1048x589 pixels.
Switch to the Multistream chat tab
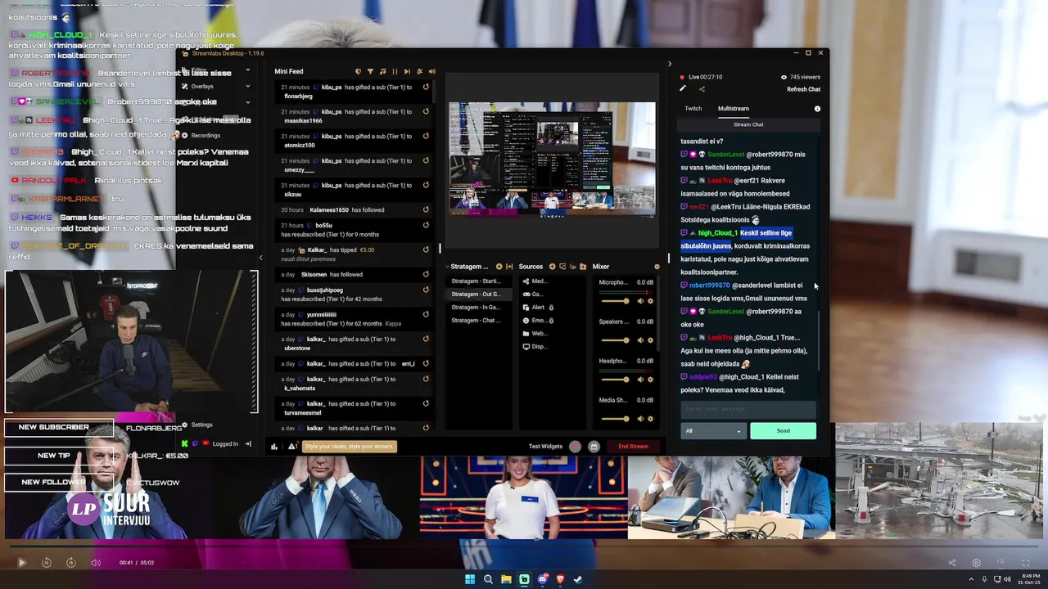click(x=734, y=108)
